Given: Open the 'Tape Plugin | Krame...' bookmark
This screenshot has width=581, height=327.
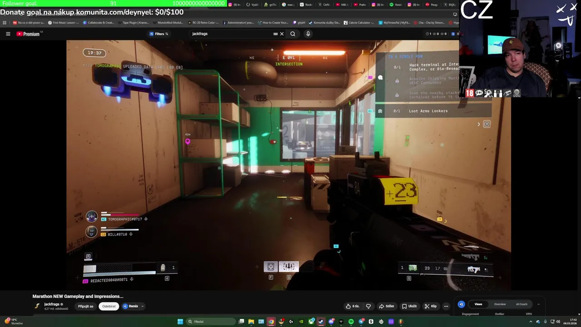Looking at the screenshot, I should 133,22.
